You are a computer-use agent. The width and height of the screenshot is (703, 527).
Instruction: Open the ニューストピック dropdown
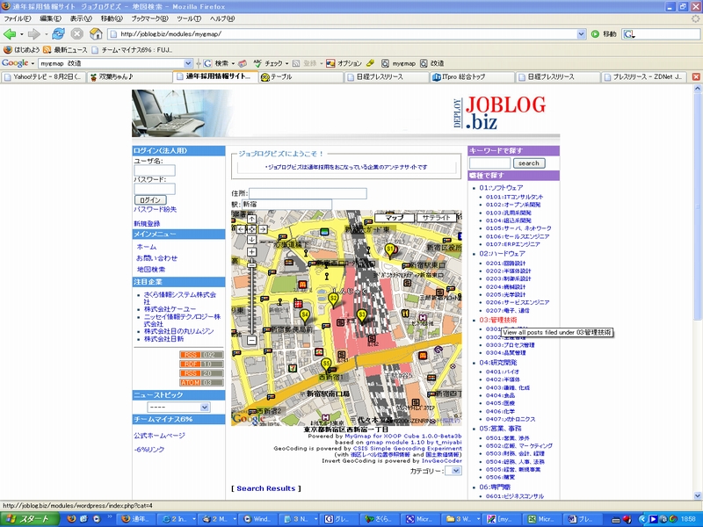pyautogui.click(x=178, y=408)
